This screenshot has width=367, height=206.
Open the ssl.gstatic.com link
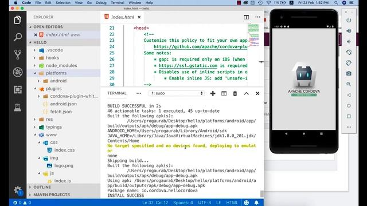coord(188,66)
